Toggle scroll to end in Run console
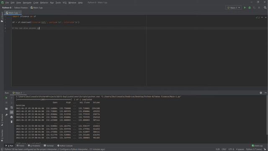The height and width of the screenshot is (151, 268). (x=11, y=112)
